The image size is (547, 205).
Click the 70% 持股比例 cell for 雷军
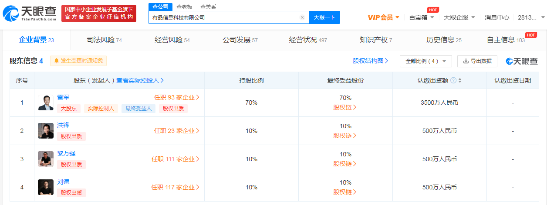pos(251,103)
